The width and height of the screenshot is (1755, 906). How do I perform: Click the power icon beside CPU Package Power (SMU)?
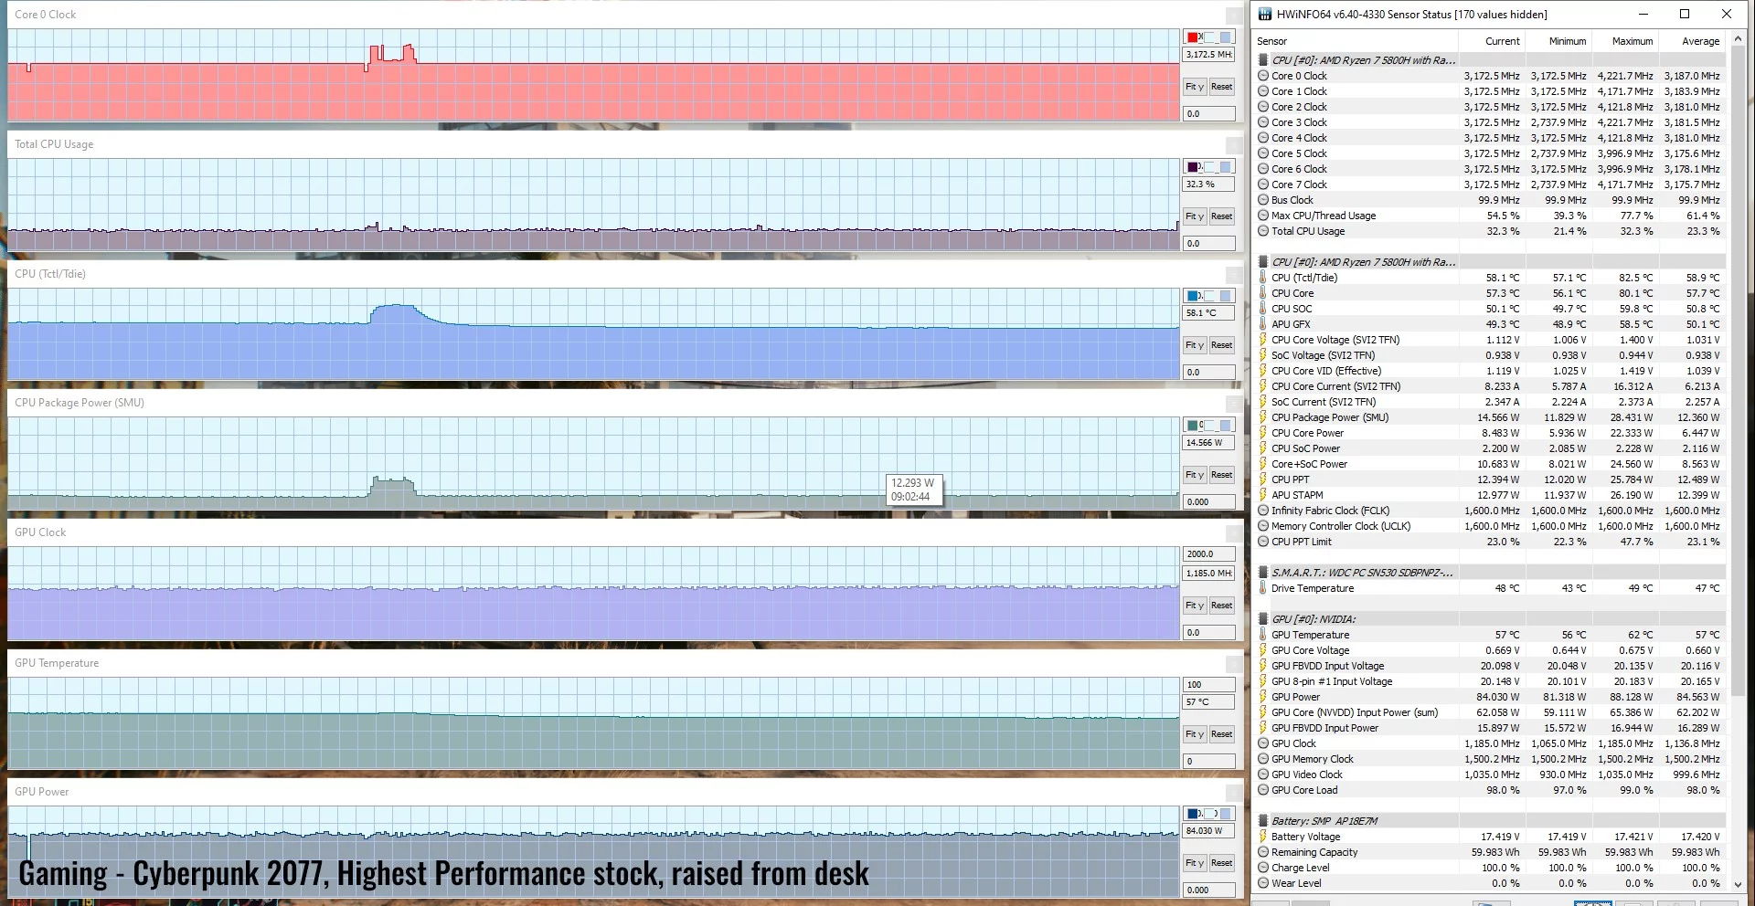pos(1264,417)
